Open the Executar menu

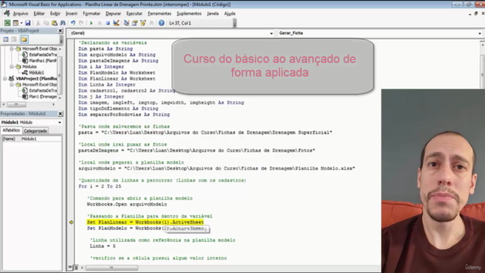(134, 14)
